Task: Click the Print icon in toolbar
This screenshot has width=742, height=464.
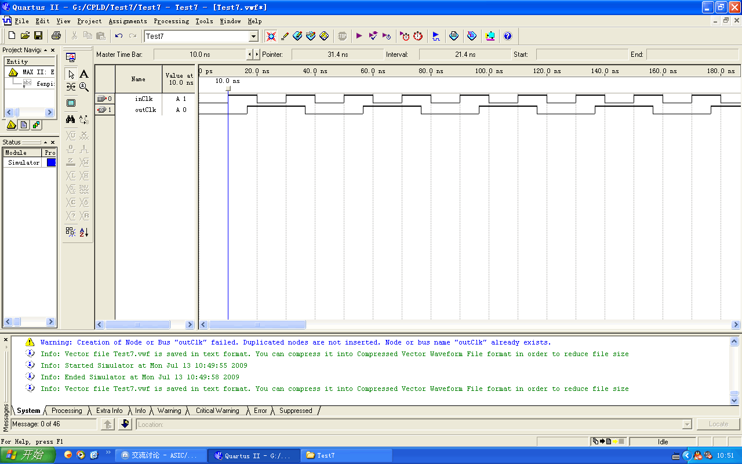Action: (x=56, y=36)
